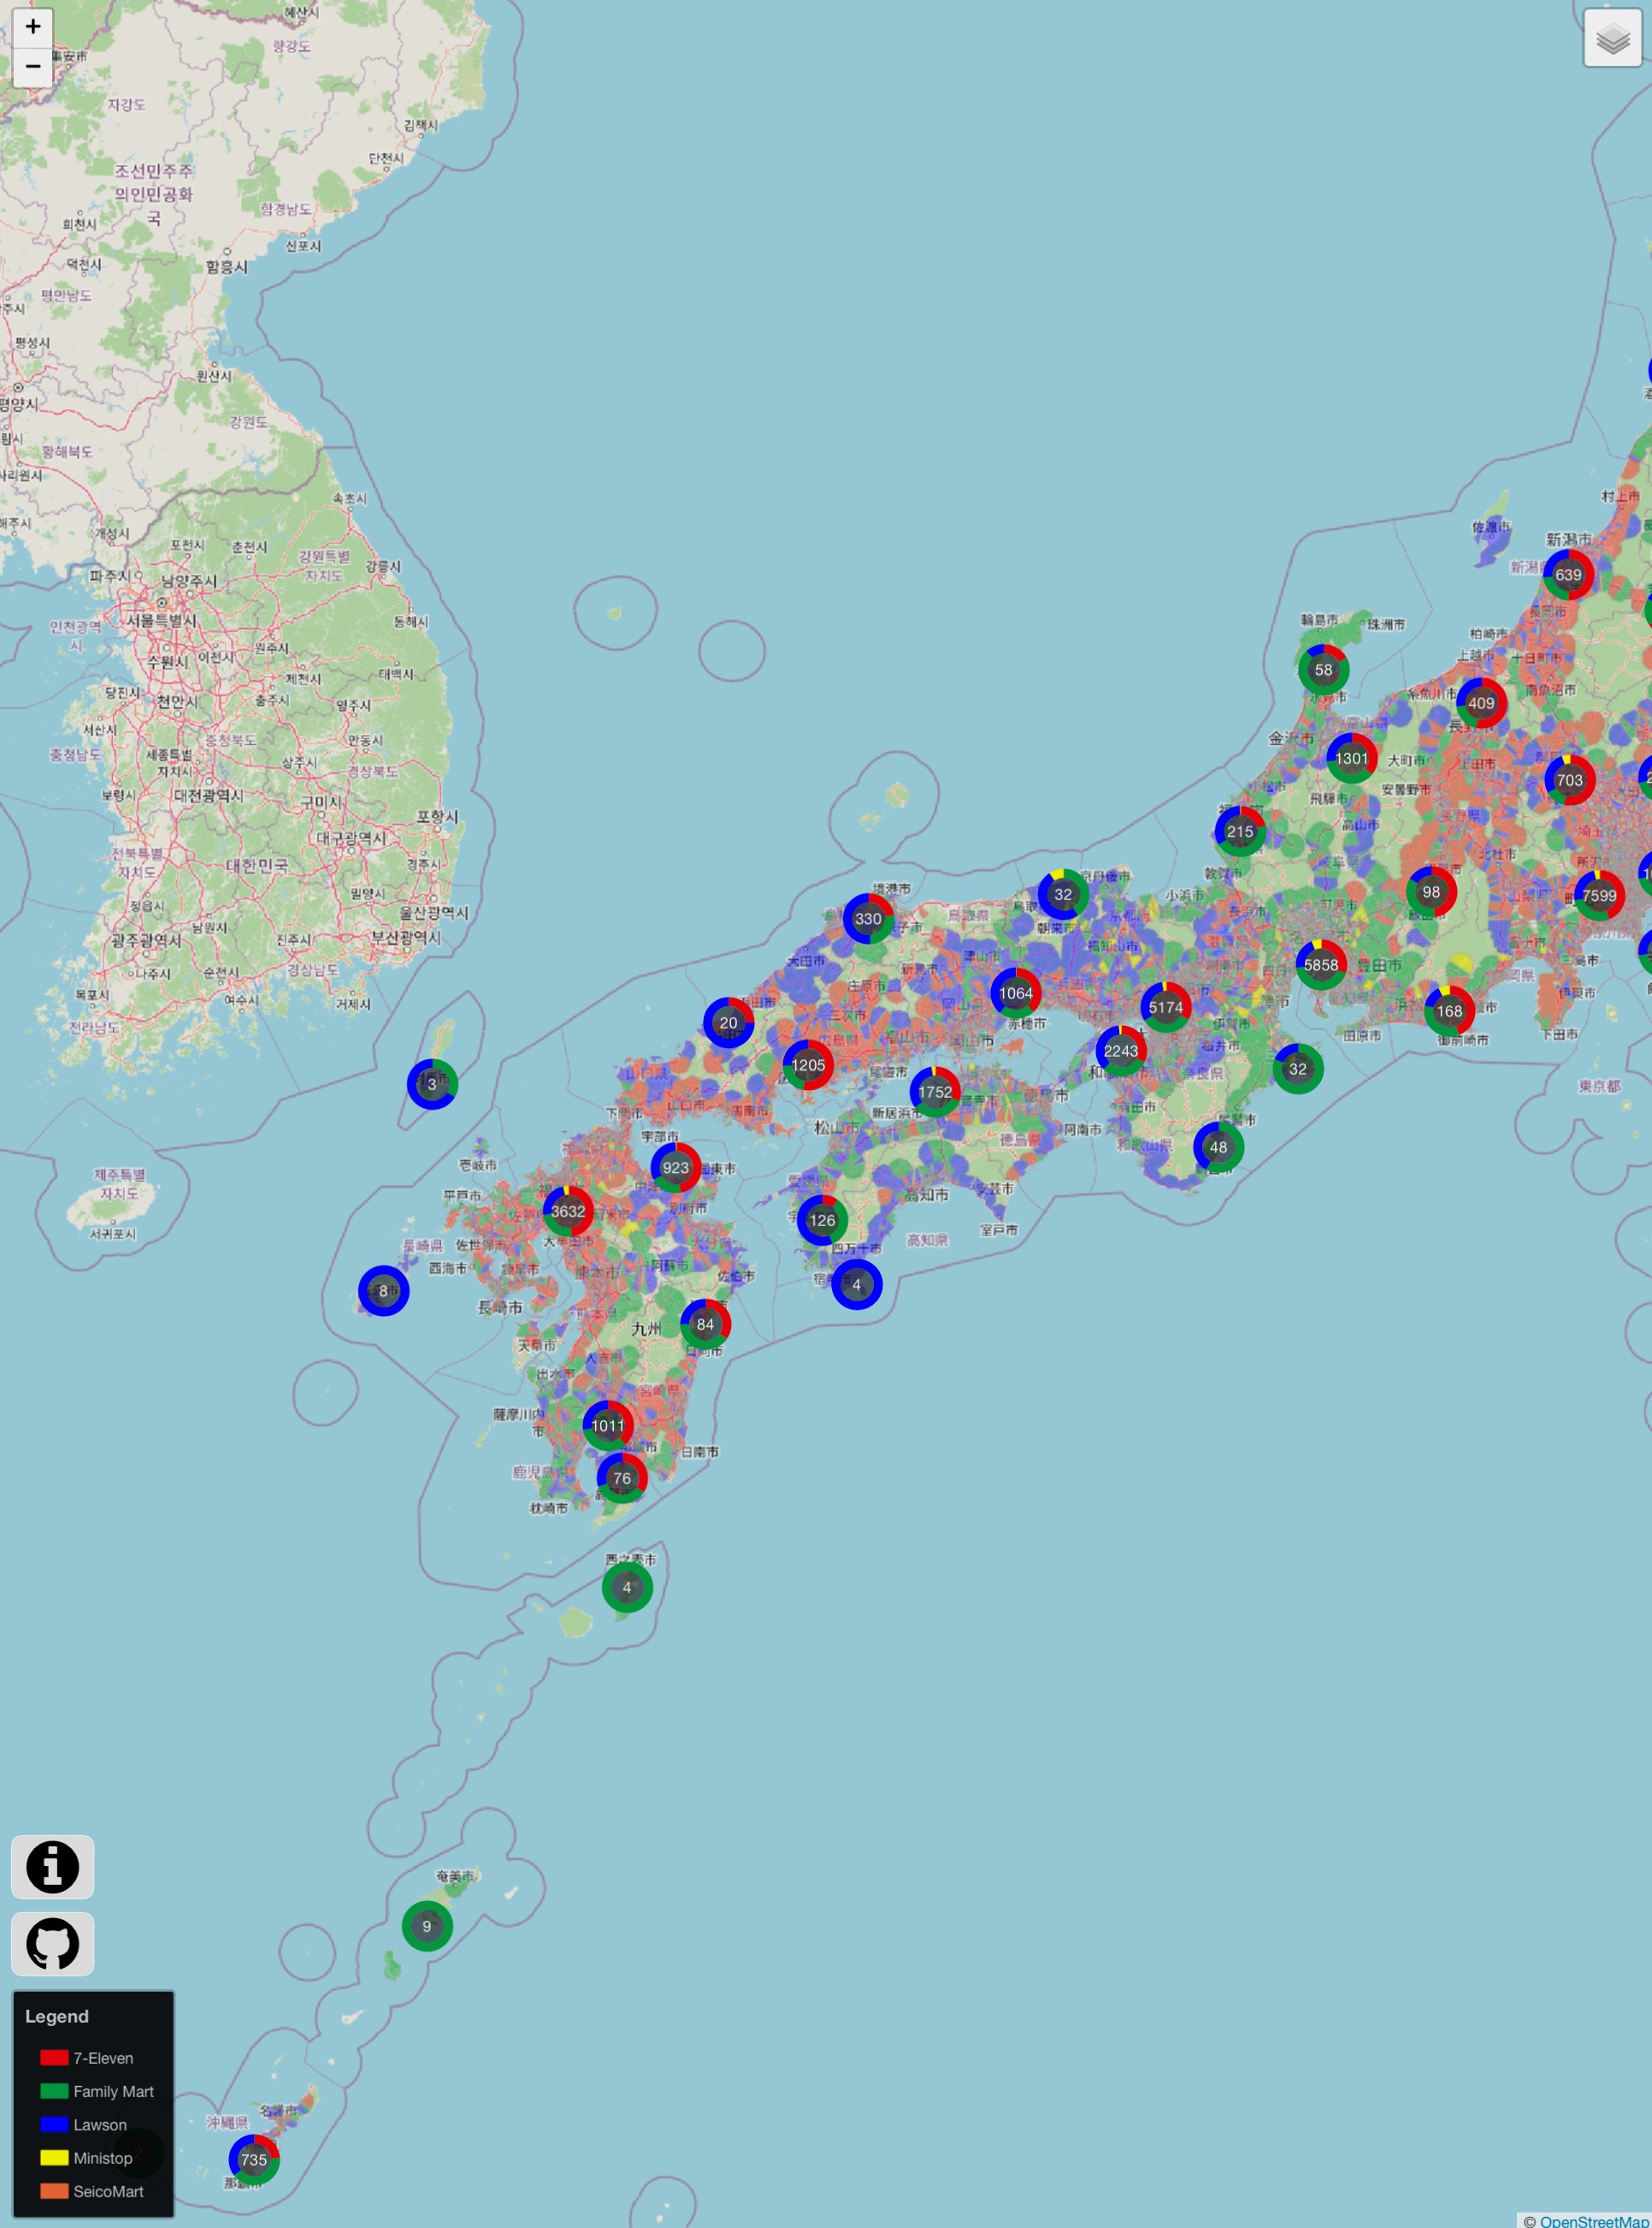Screen dimensions: 1652x2228
Task: Click the Lawson legend entry
Action: coord(100,2125)
